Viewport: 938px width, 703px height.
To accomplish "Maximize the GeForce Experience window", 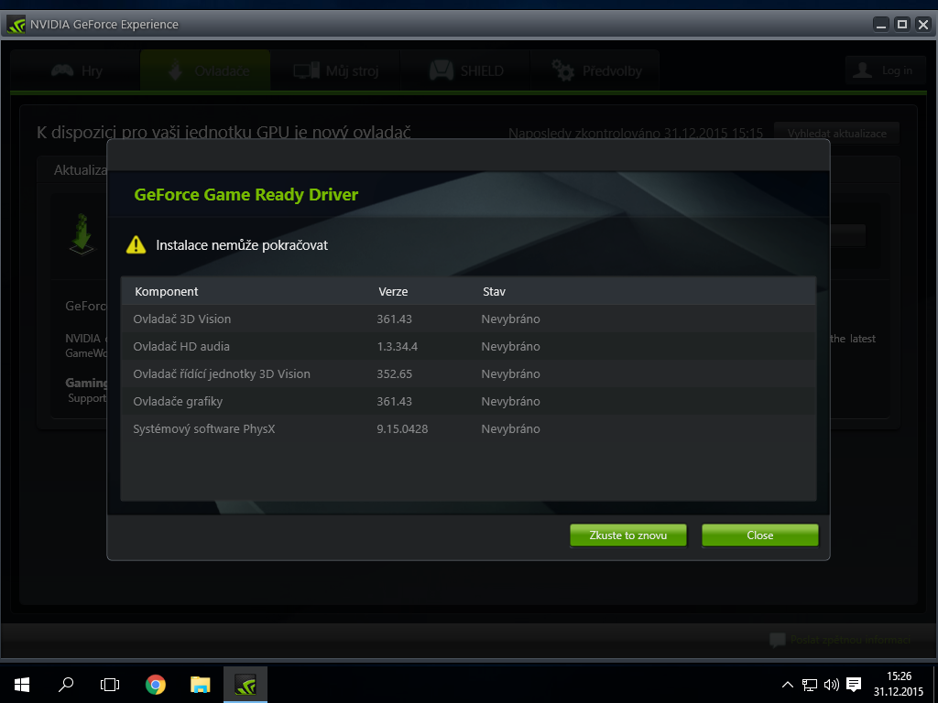I will tap(902, 25).
